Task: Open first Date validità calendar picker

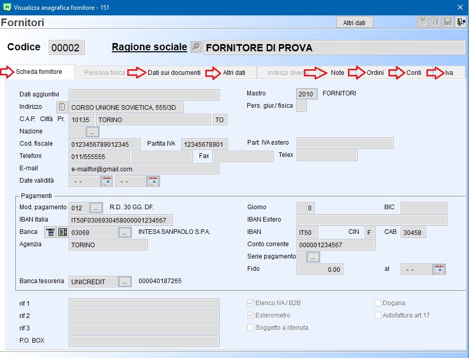Action: coord(107,181)
